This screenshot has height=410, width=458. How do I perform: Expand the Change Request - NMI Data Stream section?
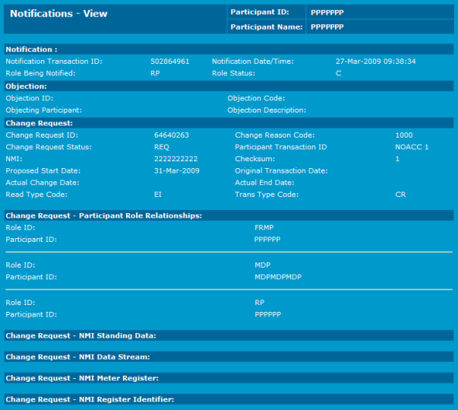coord(77,357)
